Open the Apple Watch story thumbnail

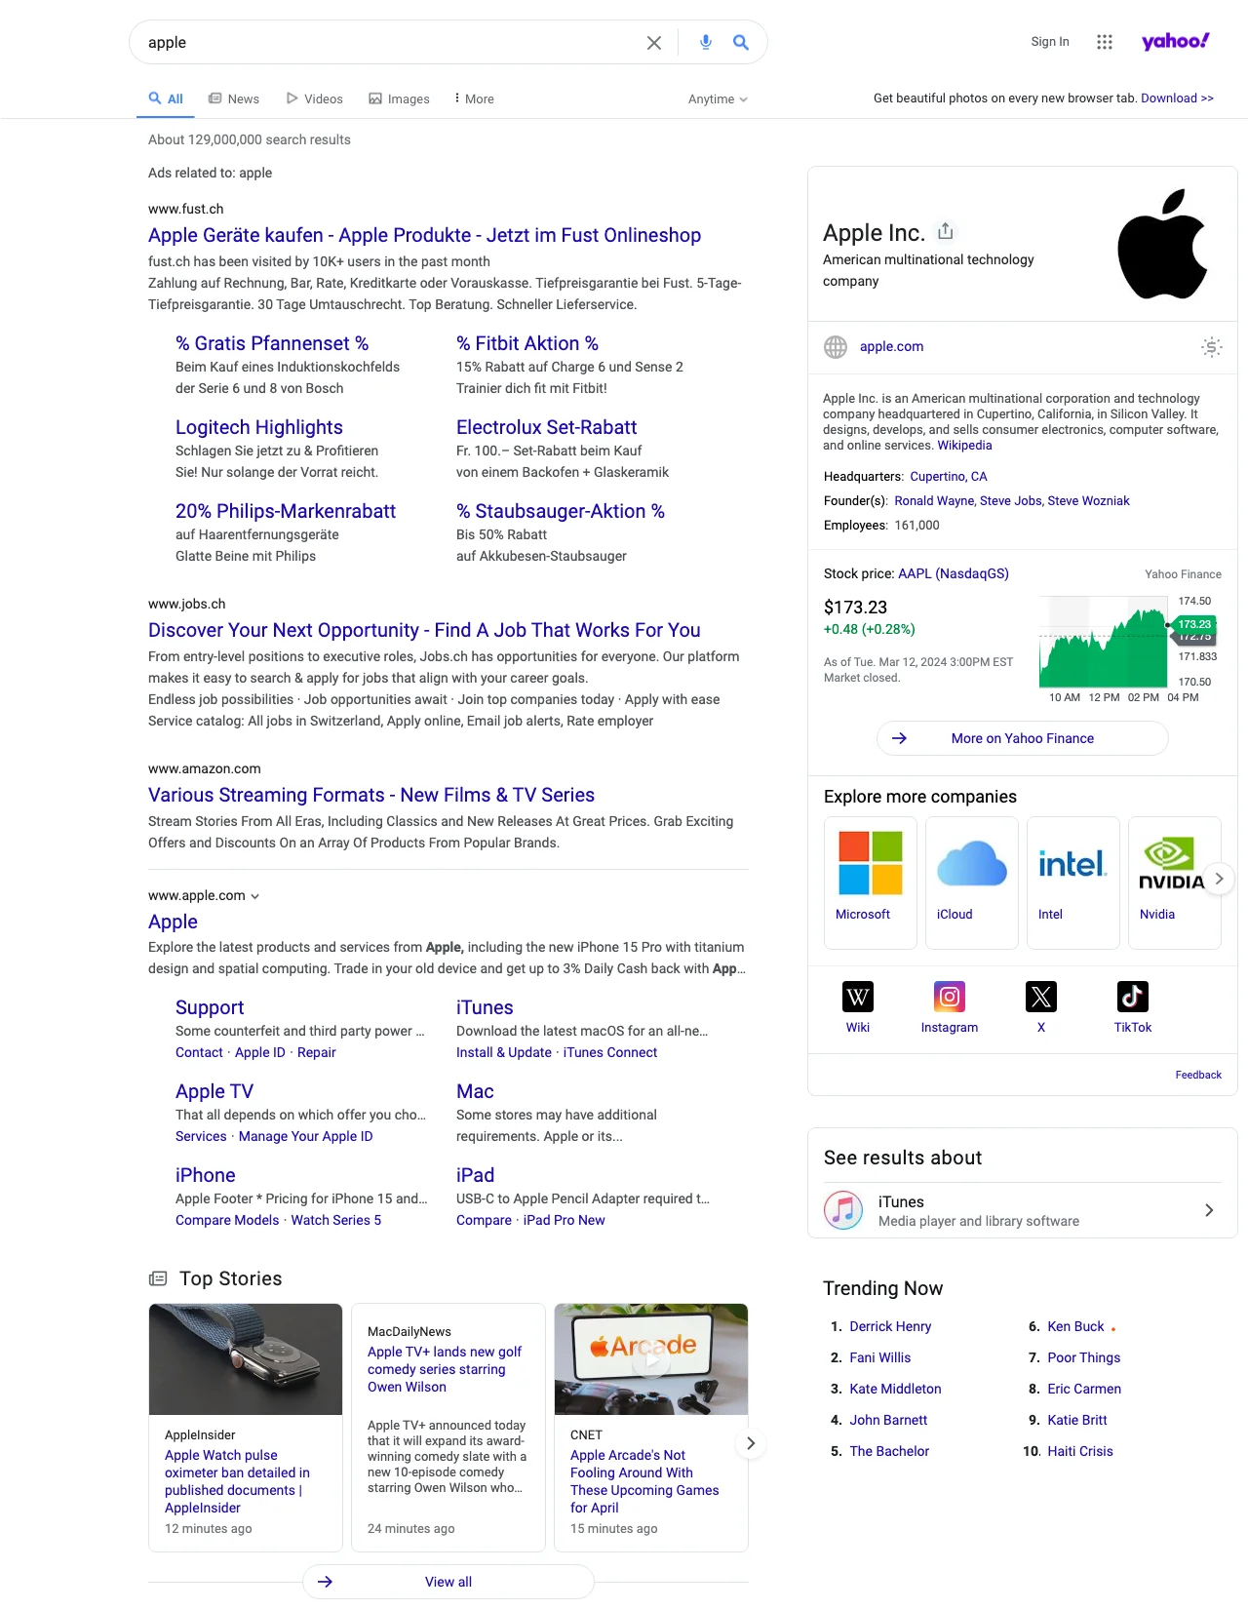point(246,1359)
